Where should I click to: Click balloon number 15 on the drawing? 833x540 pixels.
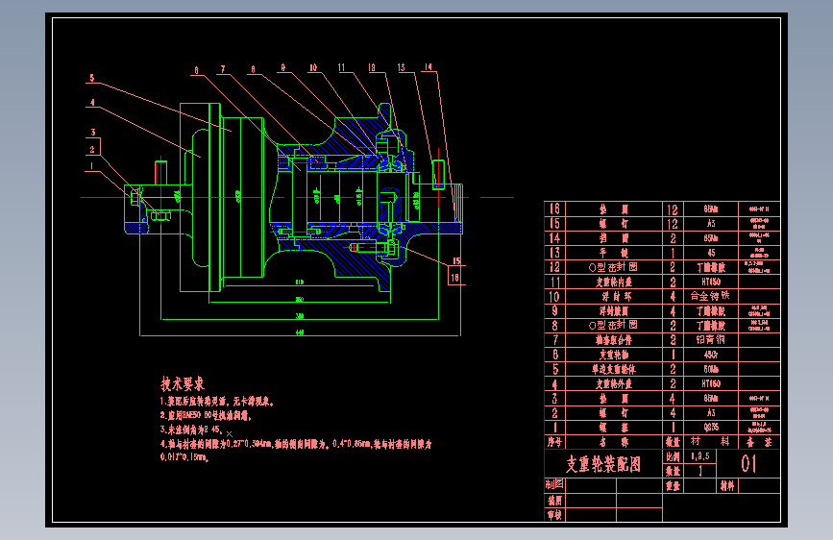click(456, 261)
